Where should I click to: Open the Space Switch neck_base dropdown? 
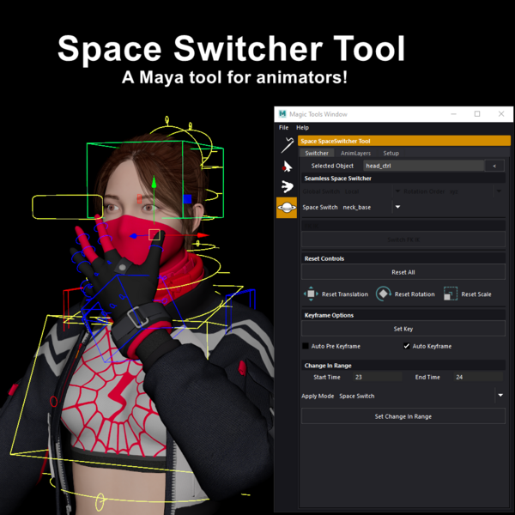tap(397, 207)
